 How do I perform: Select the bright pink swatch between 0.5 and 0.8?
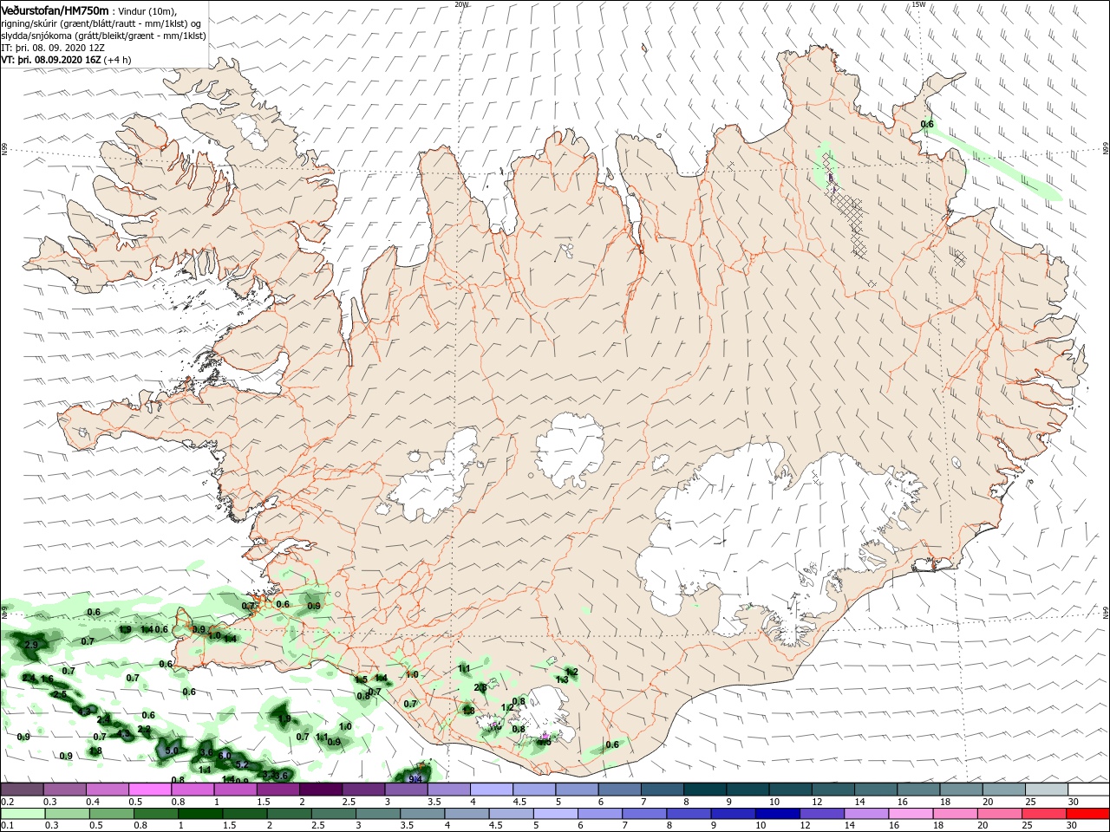(x=149, y=790)
